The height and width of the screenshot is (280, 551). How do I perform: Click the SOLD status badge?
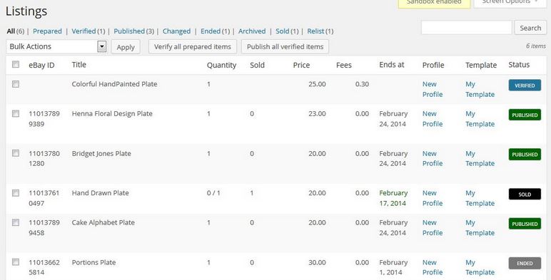pyautogui.click(x=525, y=194)
